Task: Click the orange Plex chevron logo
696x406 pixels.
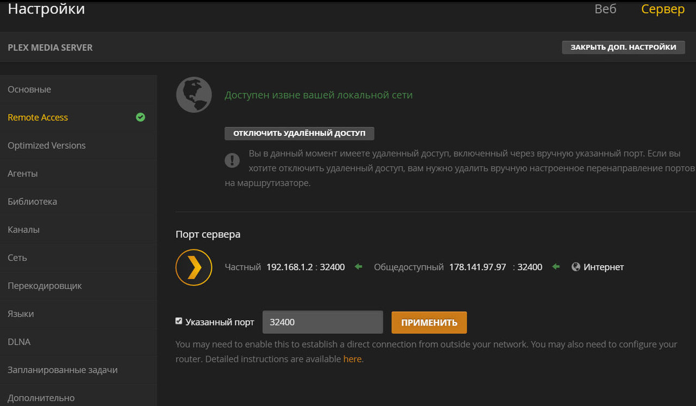Action: tap(194, 267)
